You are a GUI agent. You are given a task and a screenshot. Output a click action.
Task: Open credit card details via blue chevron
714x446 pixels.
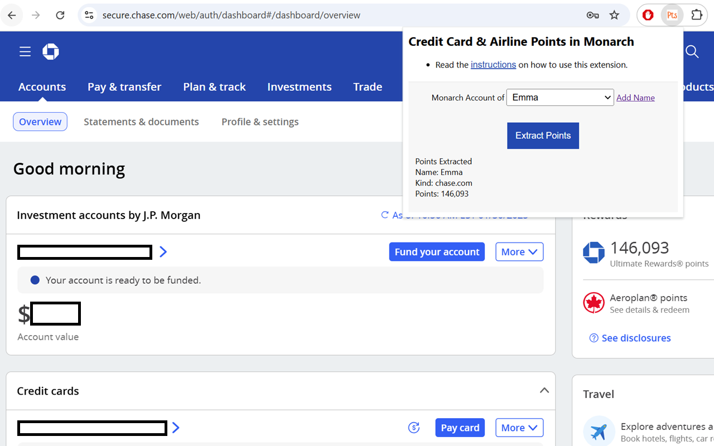pyautogui.click(x=176, y=428)
